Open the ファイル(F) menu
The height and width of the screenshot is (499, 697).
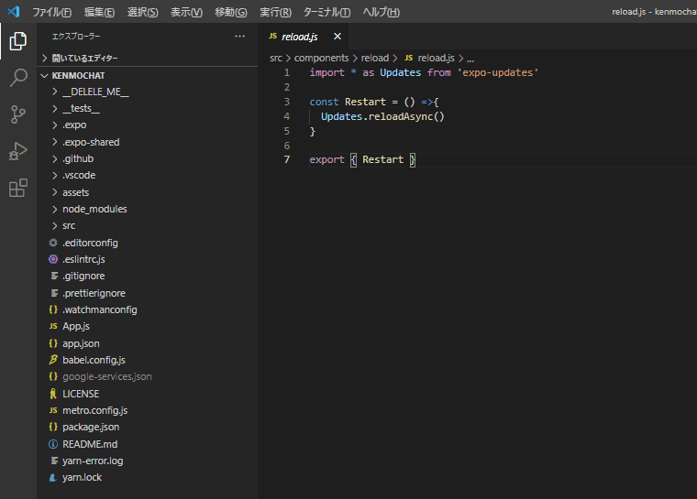(51, 12)
